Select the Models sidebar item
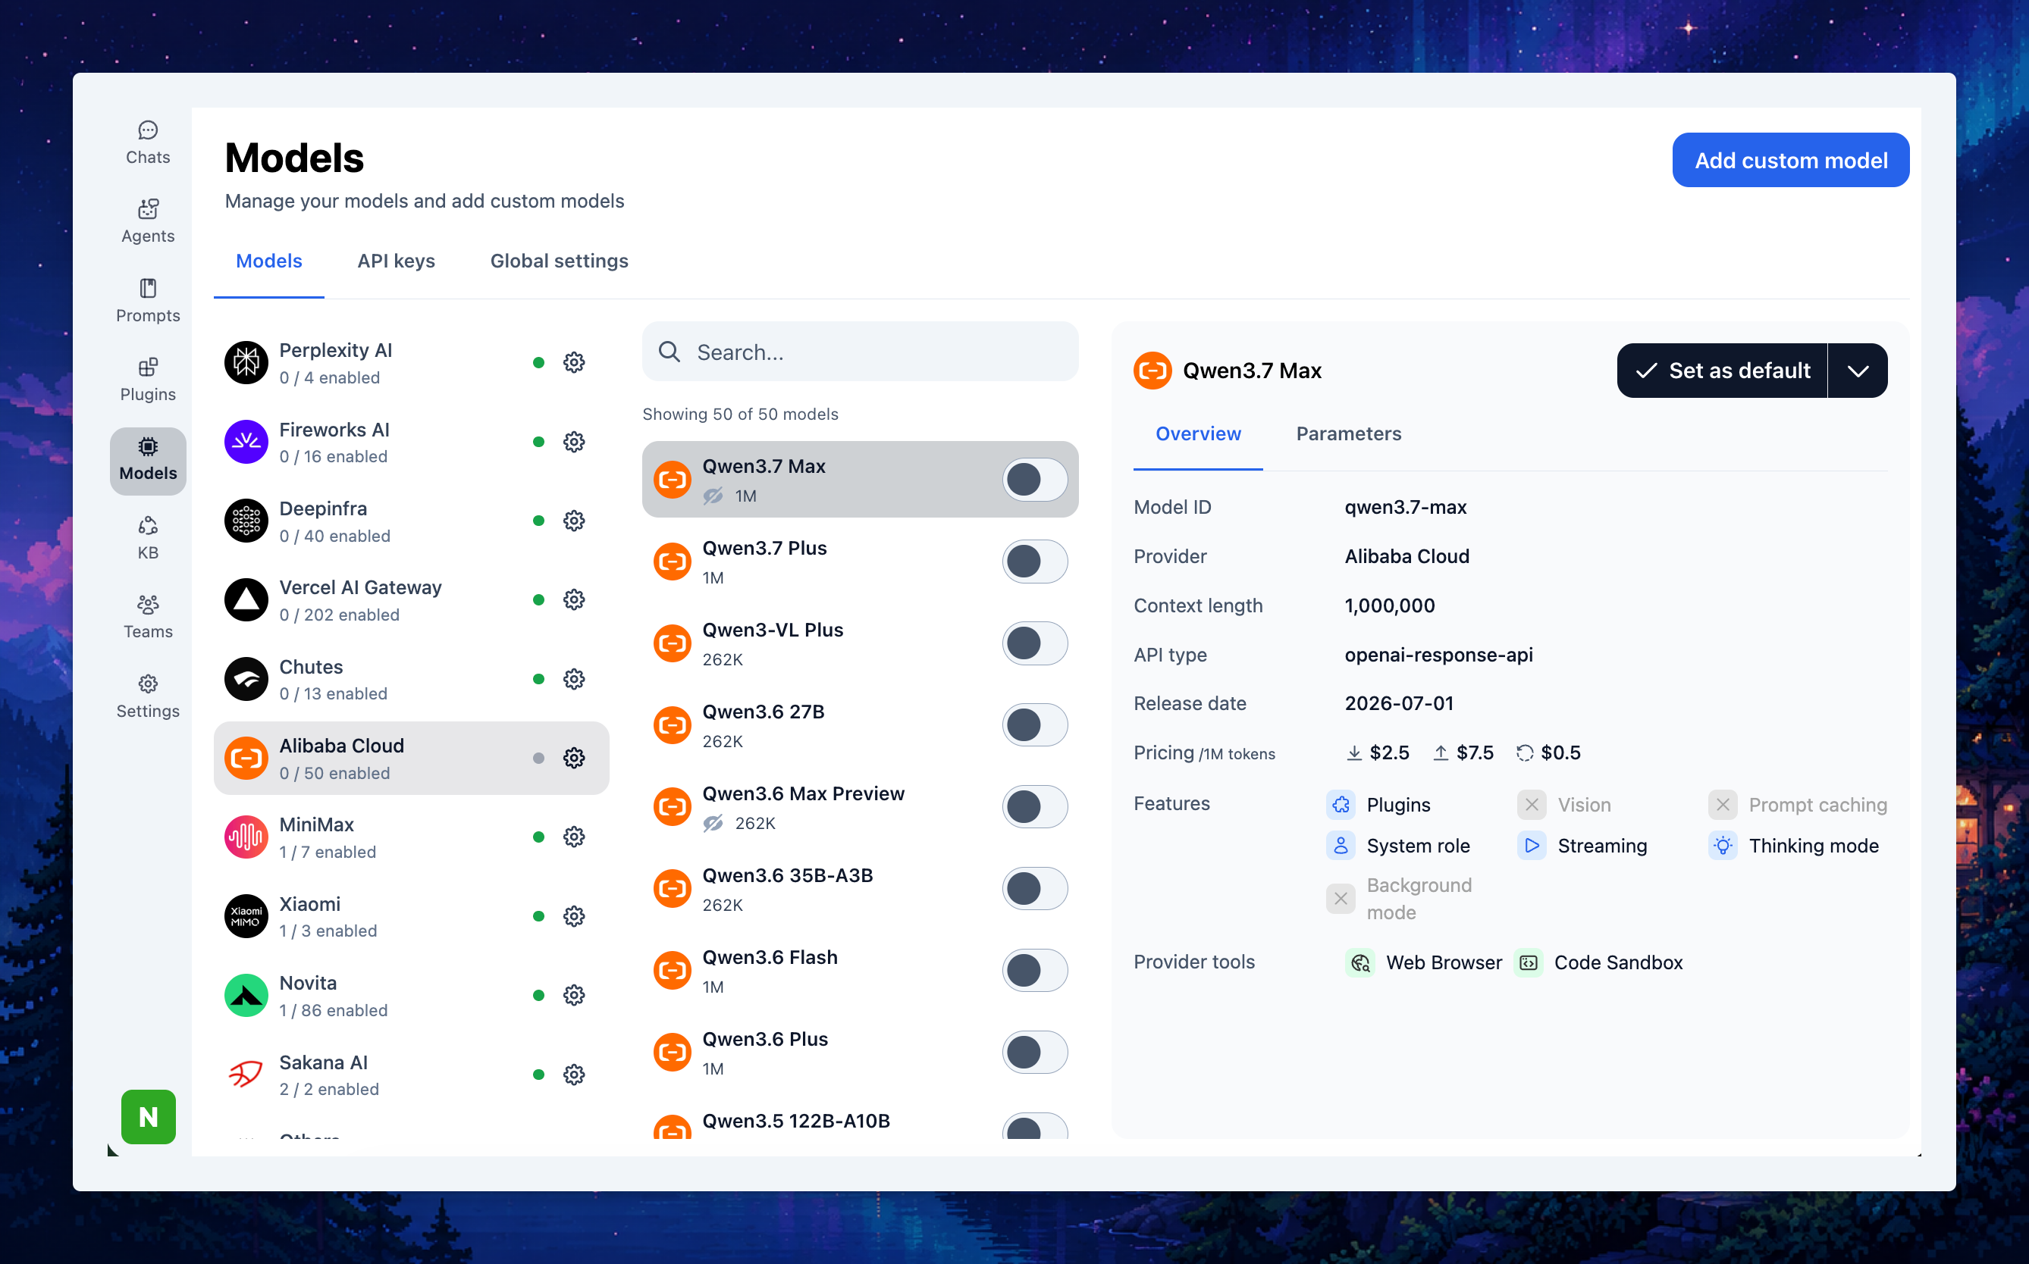Image resolution: width=2029 pixels, height=1264 pixels. pos(148,460)
